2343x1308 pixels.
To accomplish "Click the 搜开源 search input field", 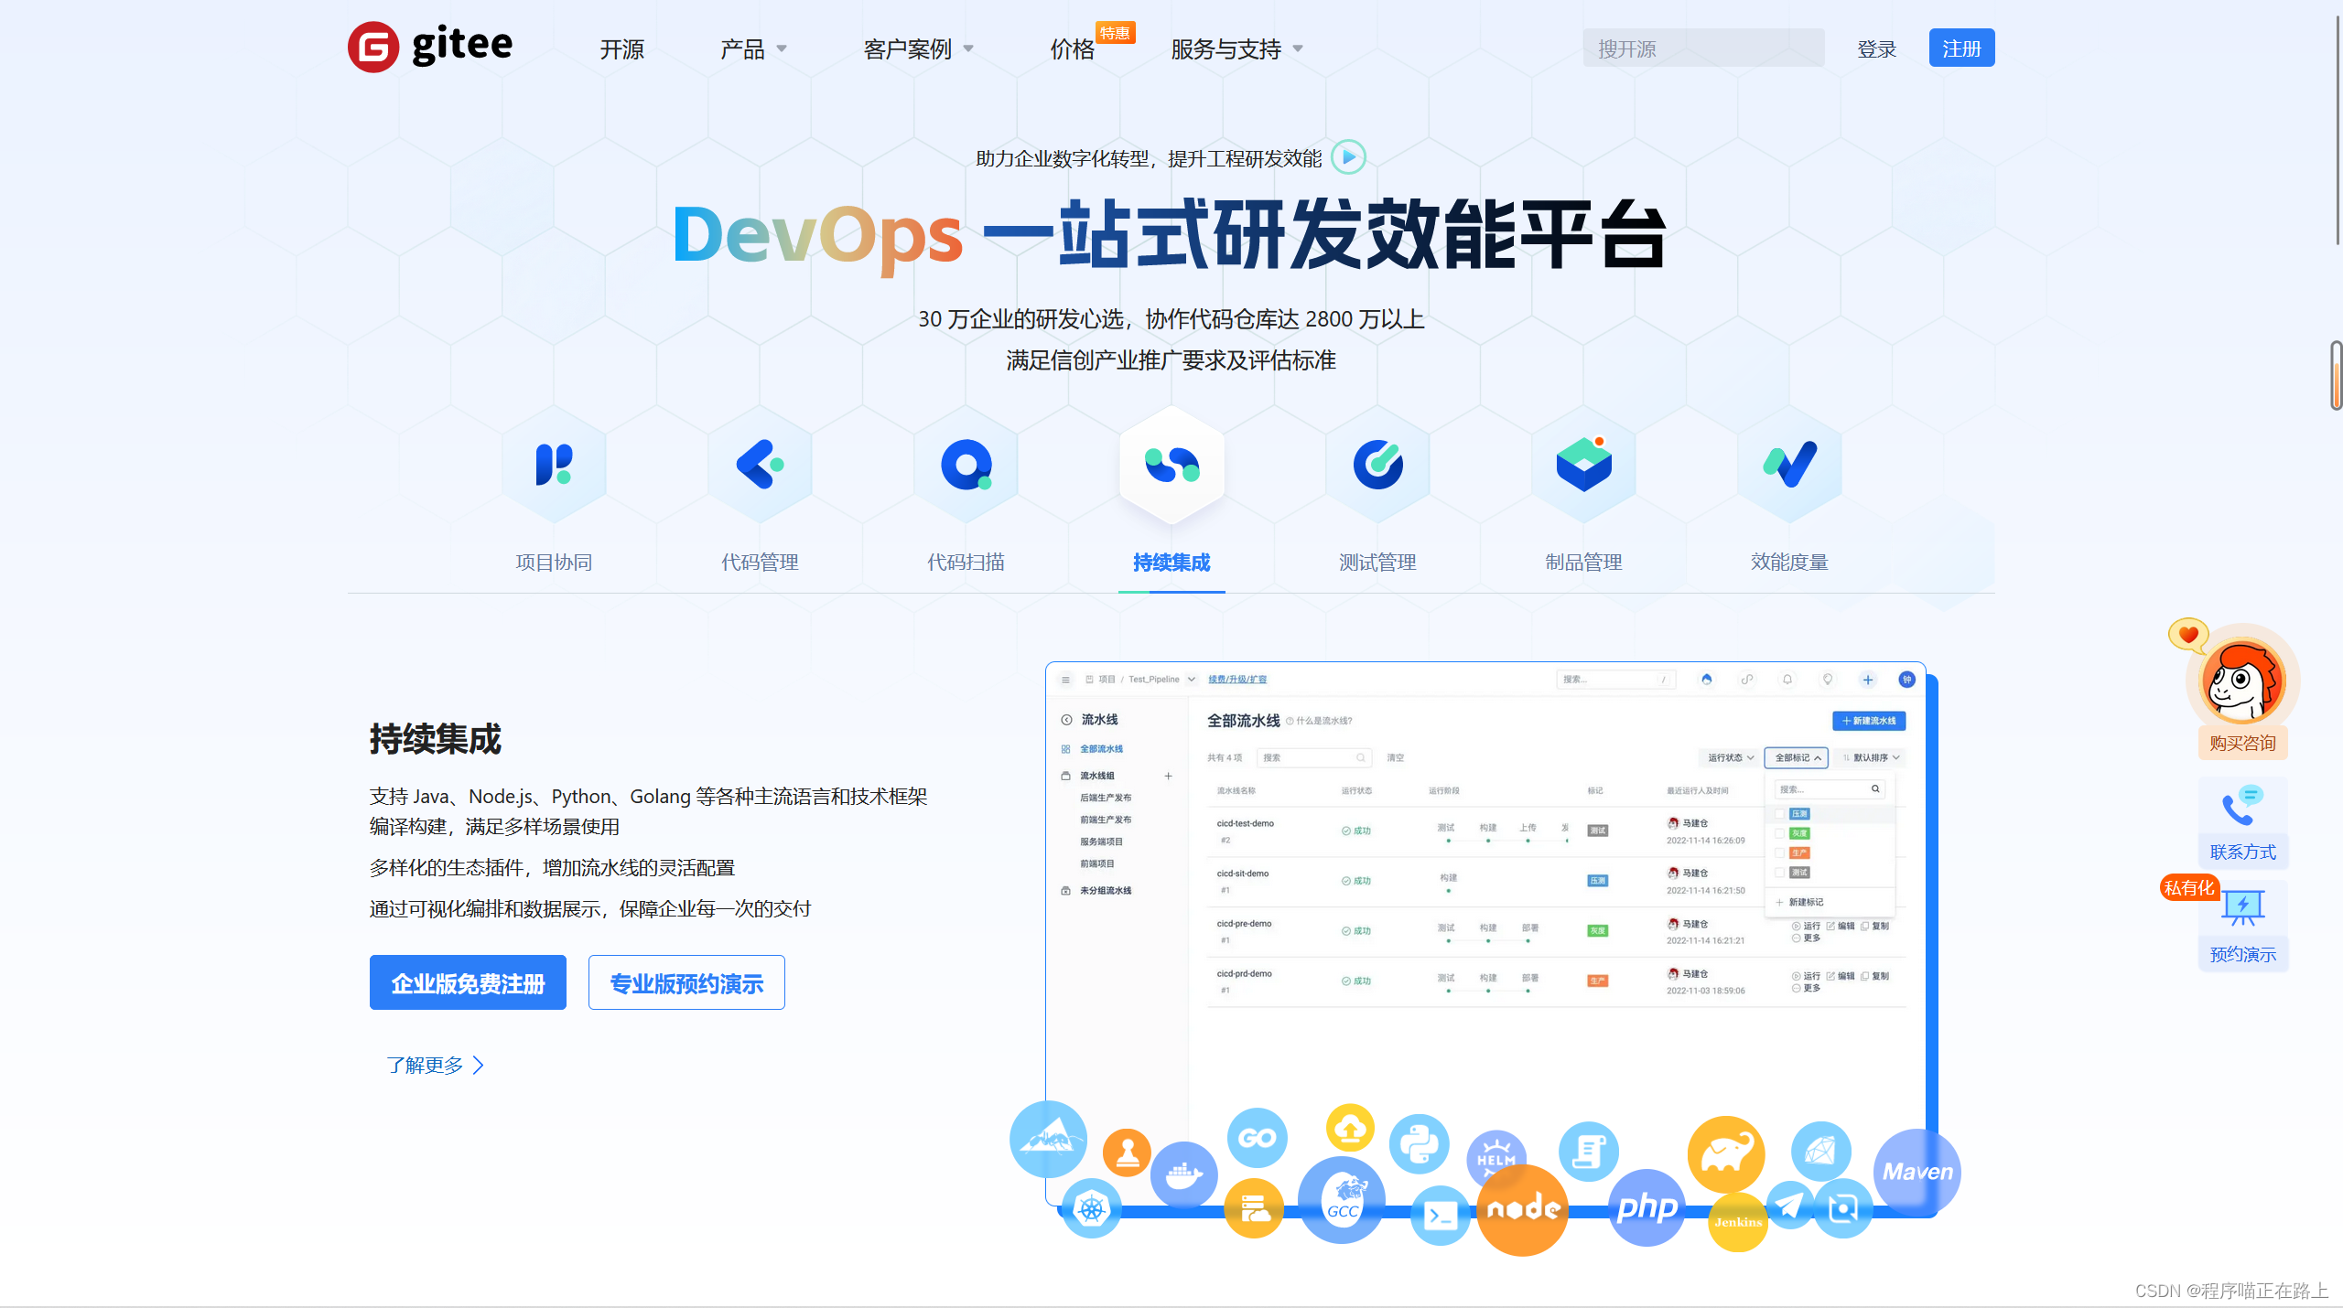I will pyautogui.click(x=1702, y=48).
